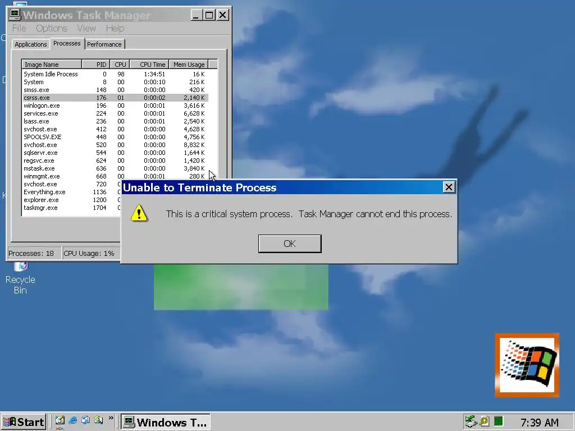
Task: Click the yellow warning icon in the dialog
Action: pyautogui.click(x=139, y=213)
